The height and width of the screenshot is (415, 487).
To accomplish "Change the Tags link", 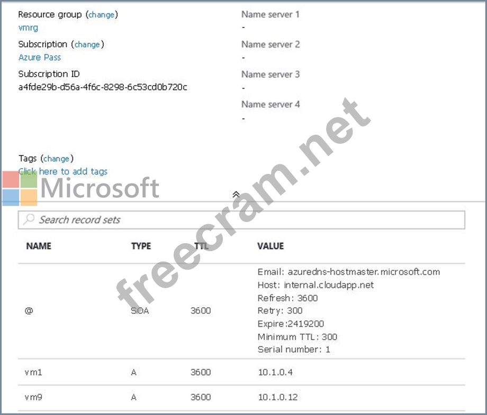I will pos(57,159).
